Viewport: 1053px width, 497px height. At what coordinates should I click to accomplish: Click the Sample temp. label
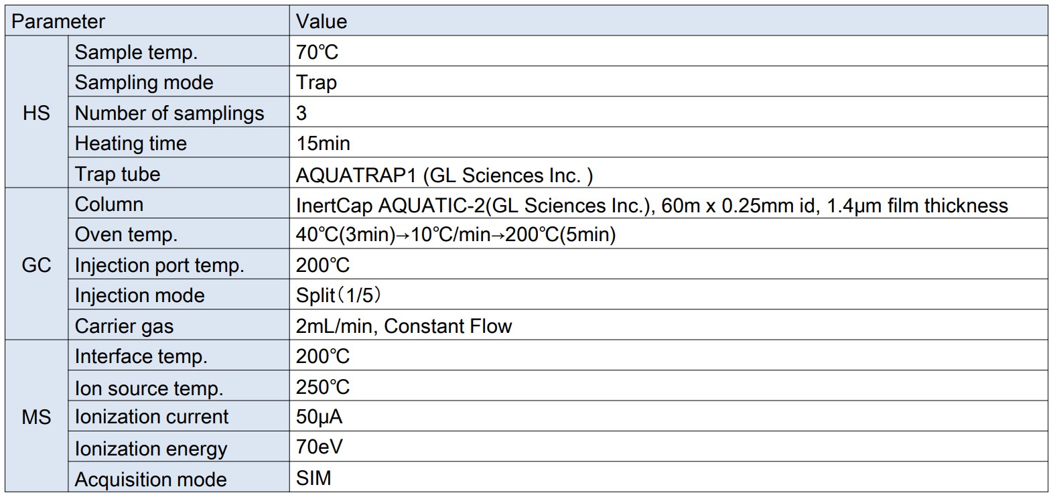[x=136, y=52]
